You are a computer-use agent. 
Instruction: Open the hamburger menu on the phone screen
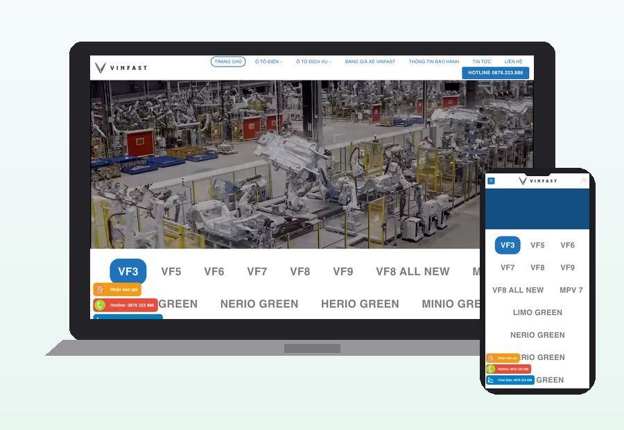[491, 181]
